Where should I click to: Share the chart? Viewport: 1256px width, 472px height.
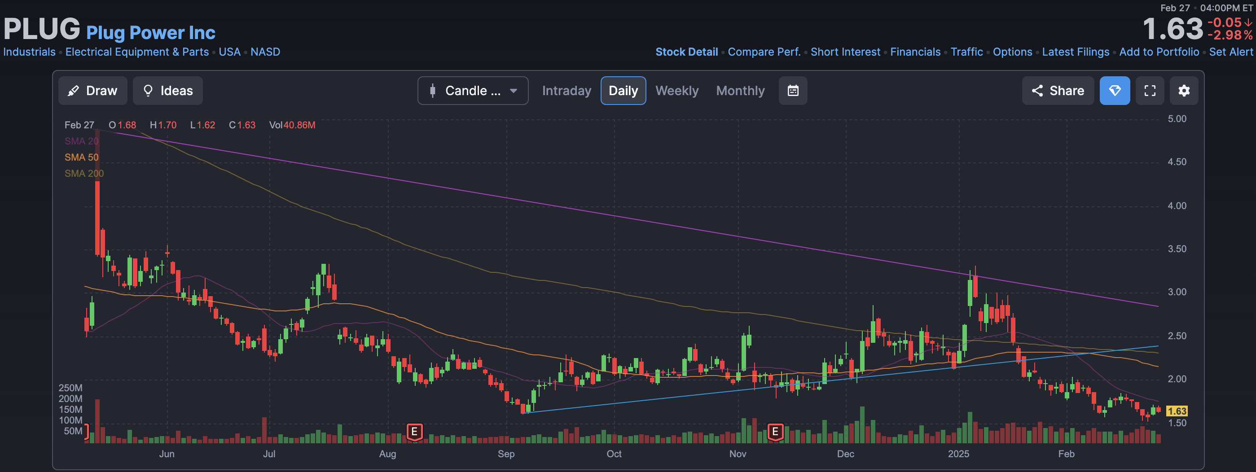(x=1058, y=91)
